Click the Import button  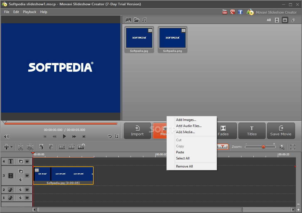pyautogui.click(x=137, y=131)
